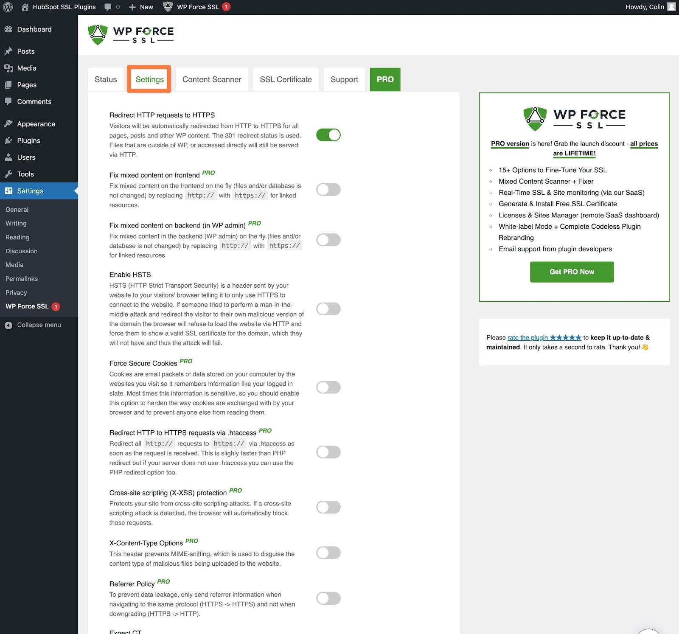Click the WP Force SSL logo in promo box

pos(574,119)
